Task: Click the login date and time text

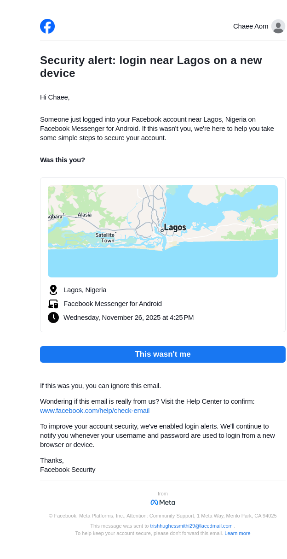Action: click(x=128, y=318)
